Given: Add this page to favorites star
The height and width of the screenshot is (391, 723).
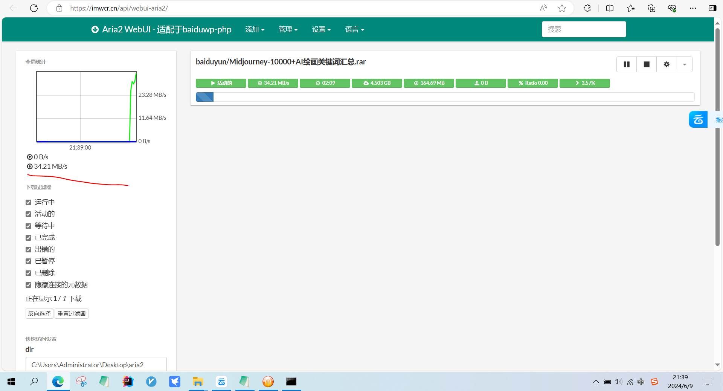Looking at the screenshot, I should point(562,8).
